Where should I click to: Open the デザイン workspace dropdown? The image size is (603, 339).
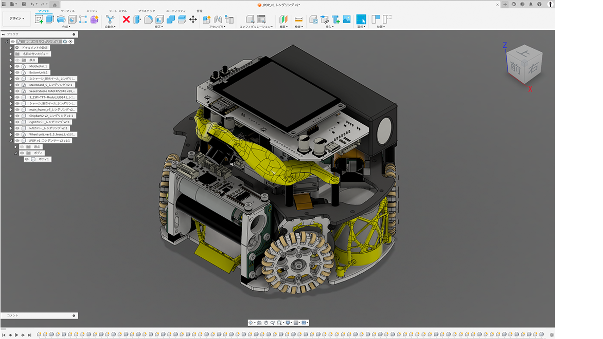[16, 18]
